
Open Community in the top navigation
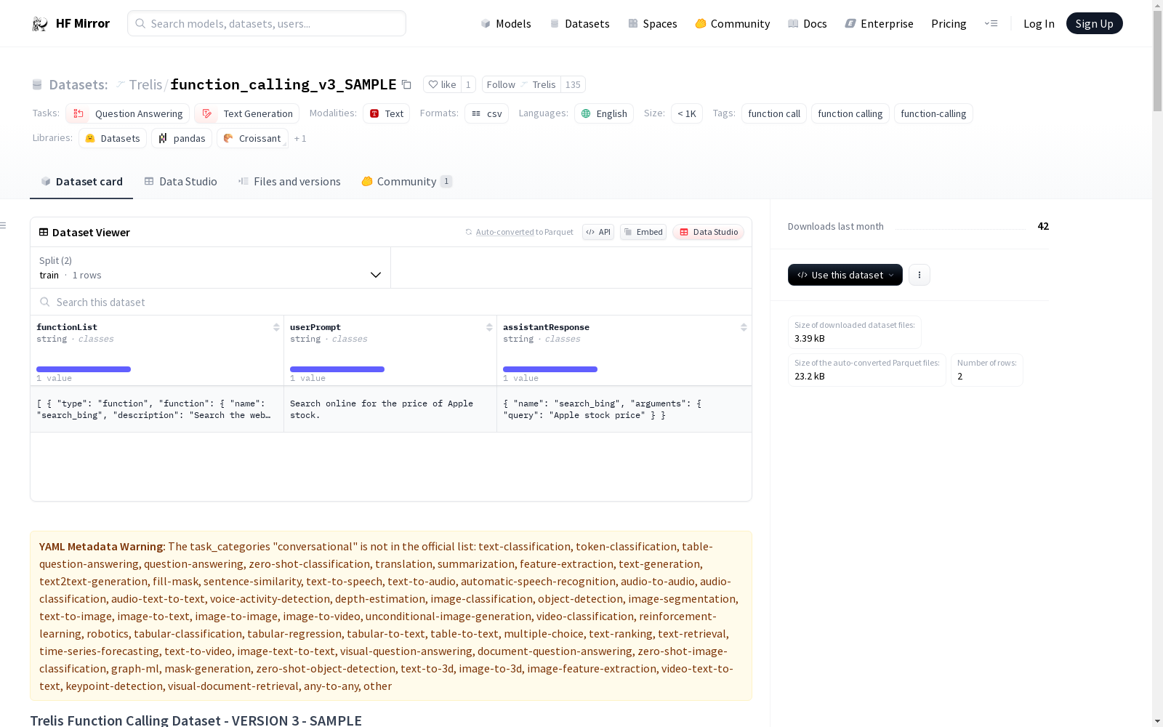point(733,24)
